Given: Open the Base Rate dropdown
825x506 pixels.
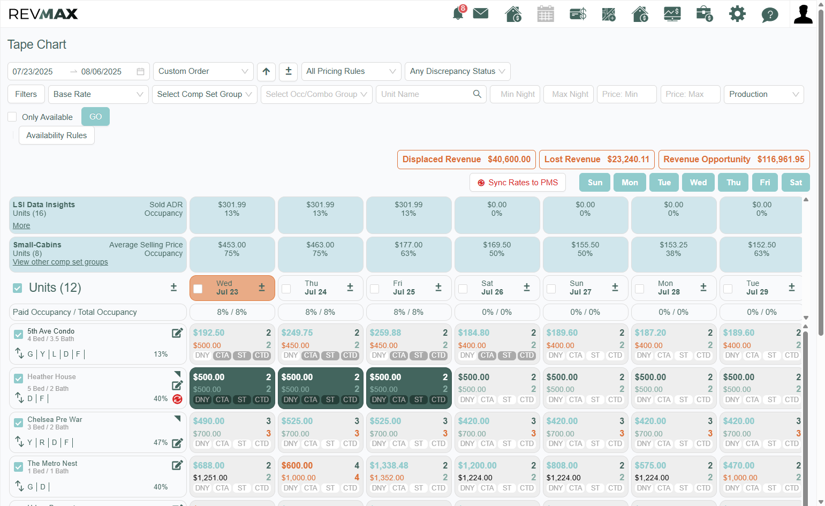Looking at the screenshot, I should (99, 94).
